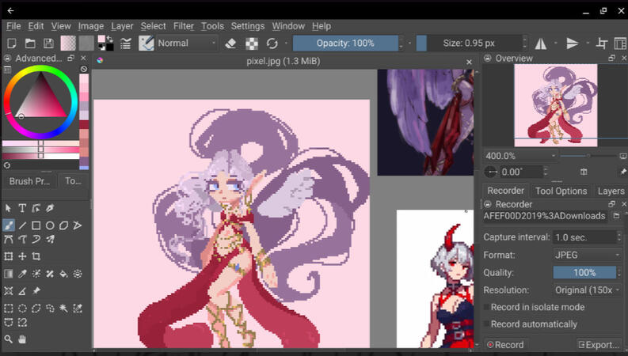Enable Record automatically checkbox

coord(486,324)
